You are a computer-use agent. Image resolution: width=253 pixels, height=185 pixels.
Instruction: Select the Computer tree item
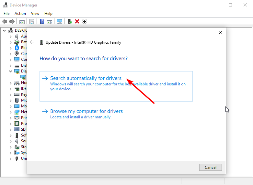pyautogui.click(x=24, y=60)
